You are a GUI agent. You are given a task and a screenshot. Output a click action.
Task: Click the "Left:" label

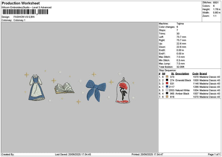point(161,37)
